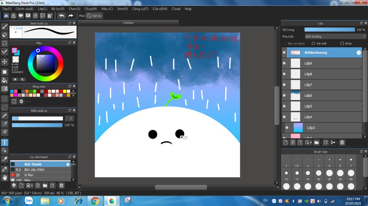Activate the Magic Wand tool
368x206 pixels.
[4, 115]
